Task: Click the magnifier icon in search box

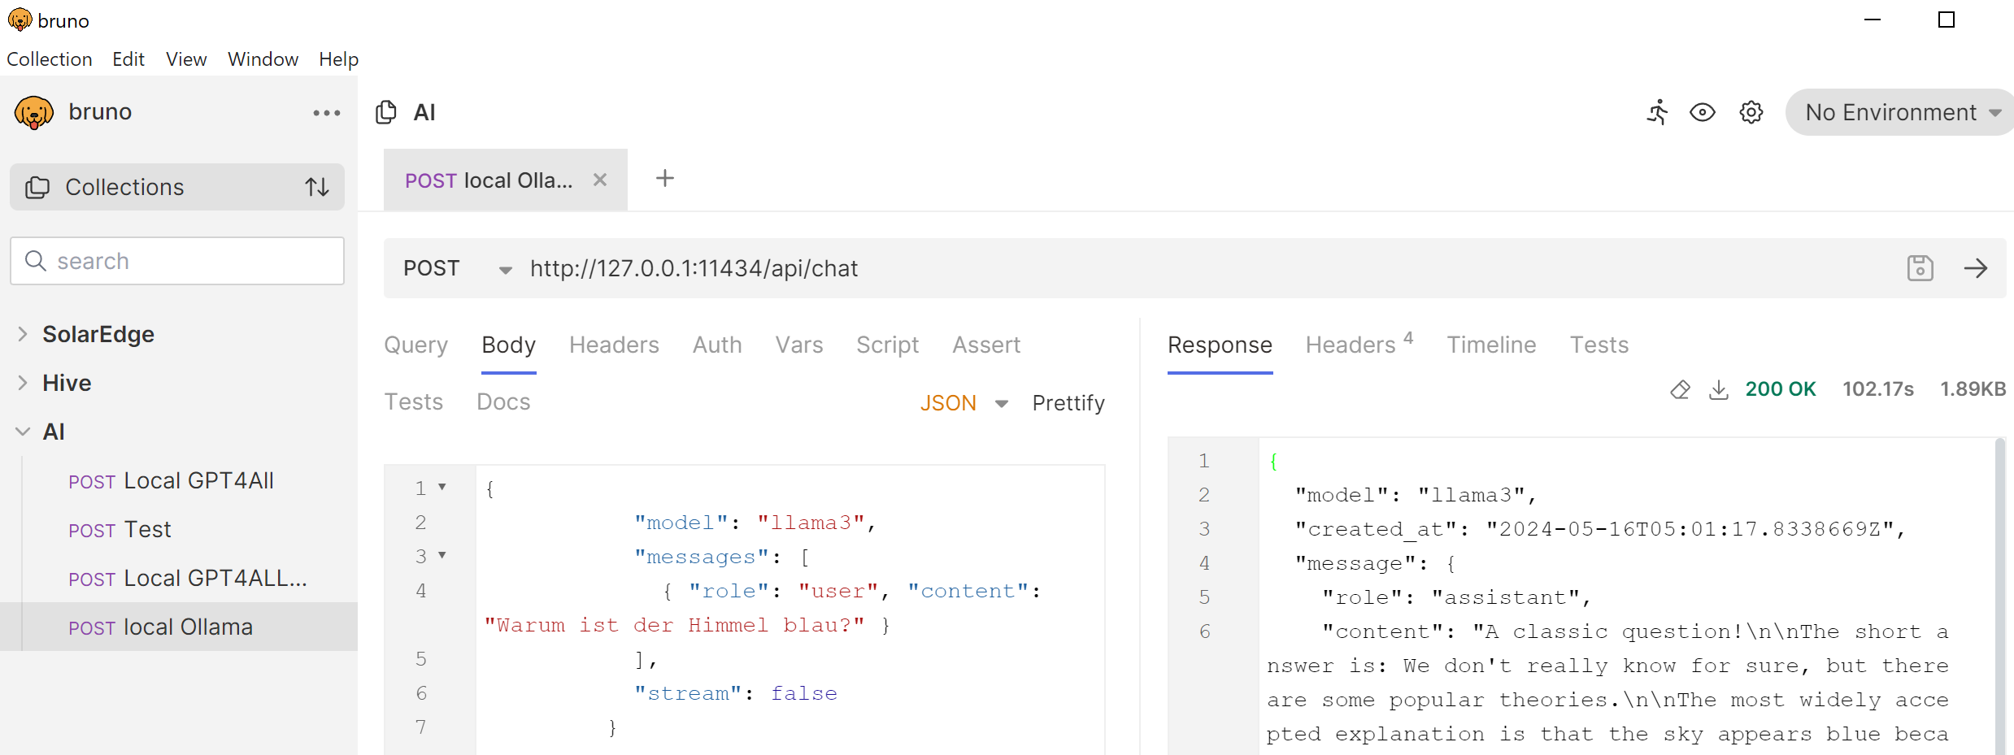Action: point(36,261)
